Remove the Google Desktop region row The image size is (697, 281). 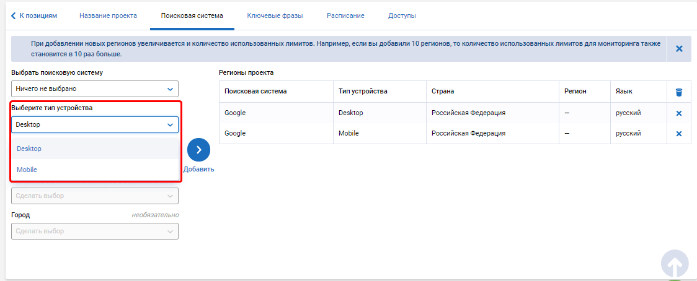[679, 113]
